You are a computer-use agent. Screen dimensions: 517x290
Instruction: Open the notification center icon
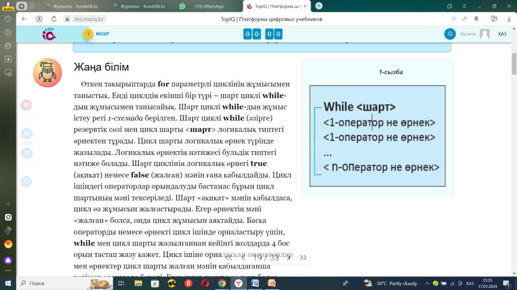[x=507, y=283]
